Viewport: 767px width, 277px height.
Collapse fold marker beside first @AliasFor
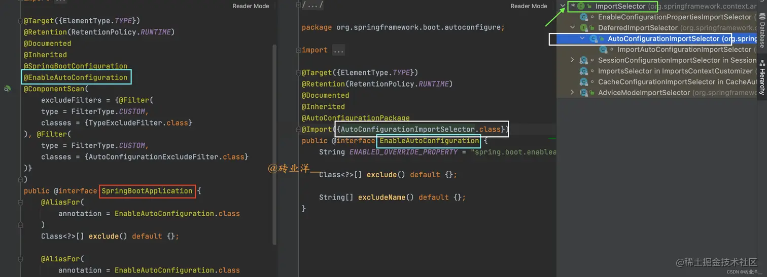tap(21, 202)
